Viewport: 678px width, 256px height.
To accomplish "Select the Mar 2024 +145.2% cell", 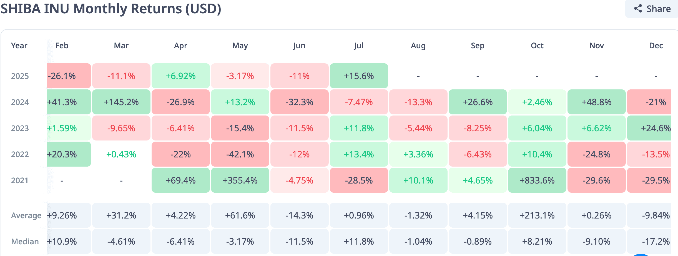I will (121, 102).
